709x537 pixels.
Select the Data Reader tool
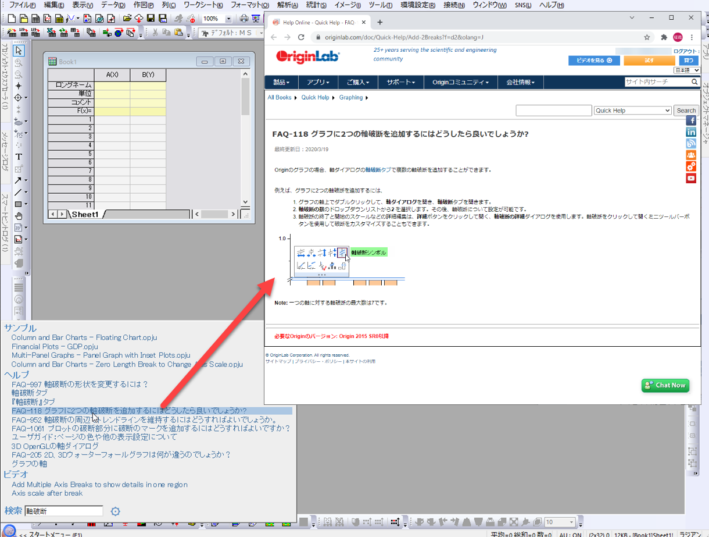click(x=18, y=98)
